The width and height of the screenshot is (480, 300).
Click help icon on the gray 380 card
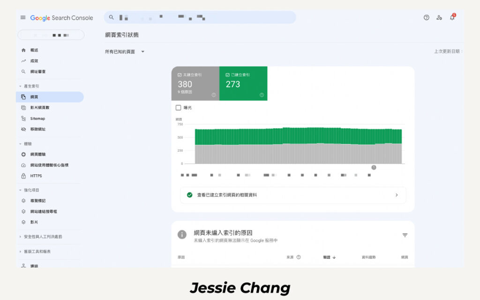click(x=214, y=95)
